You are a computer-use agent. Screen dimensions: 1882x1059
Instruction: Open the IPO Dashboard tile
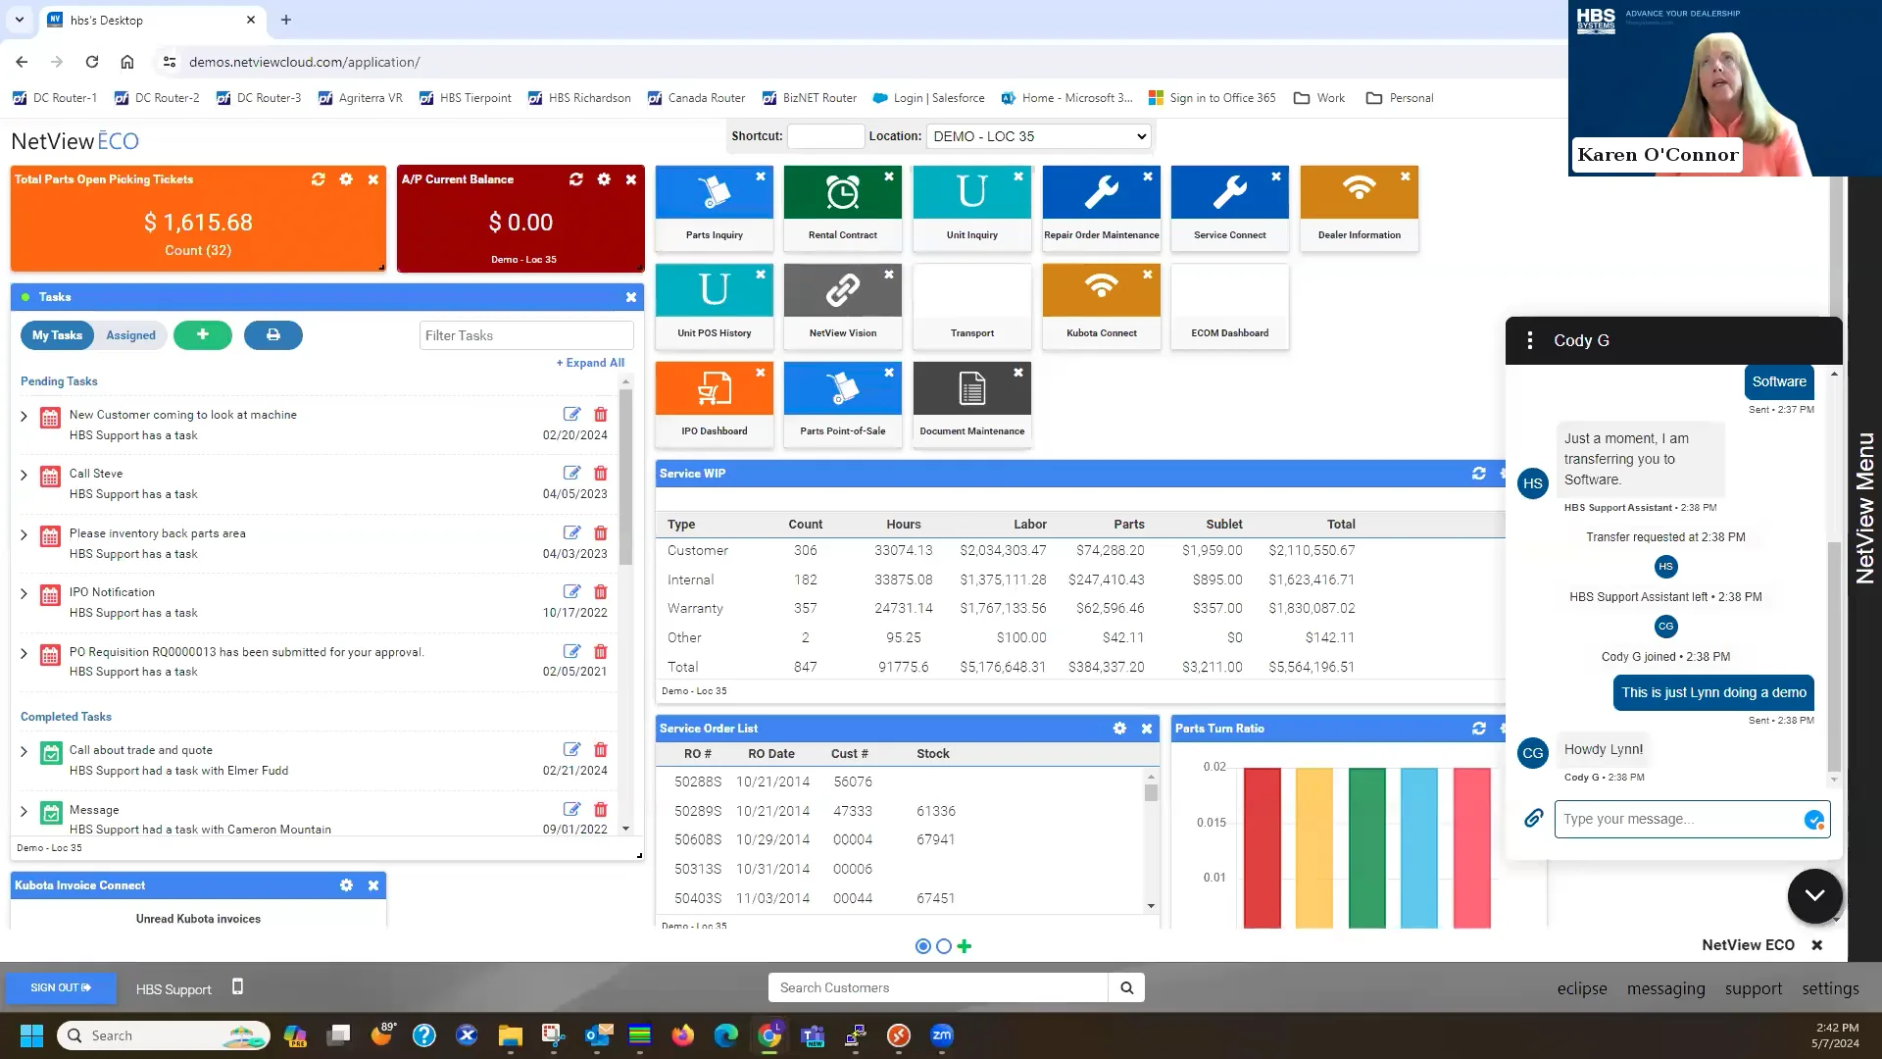(x=714, y=404)
